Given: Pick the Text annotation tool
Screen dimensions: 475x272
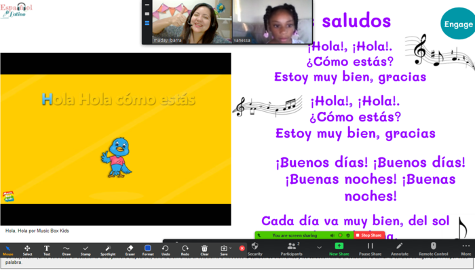Looking at the screenshot, I should pos(47,250).
